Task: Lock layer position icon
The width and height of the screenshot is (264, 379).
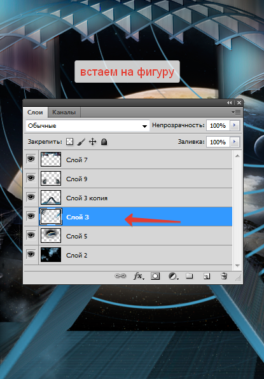Action: (93, 142)
